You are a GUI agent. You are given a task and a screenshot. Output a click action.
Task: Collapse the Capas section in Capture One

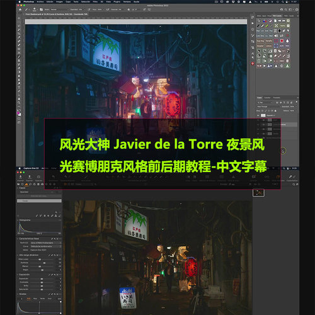(18, 188)
